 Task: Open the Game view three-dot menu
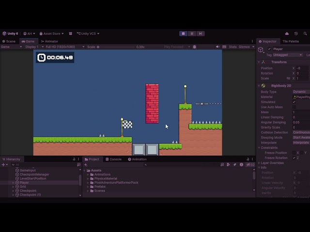point(252,42)
